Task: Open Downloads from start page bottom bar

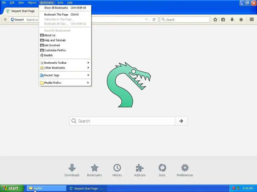Action: click(x=72, y=170)
